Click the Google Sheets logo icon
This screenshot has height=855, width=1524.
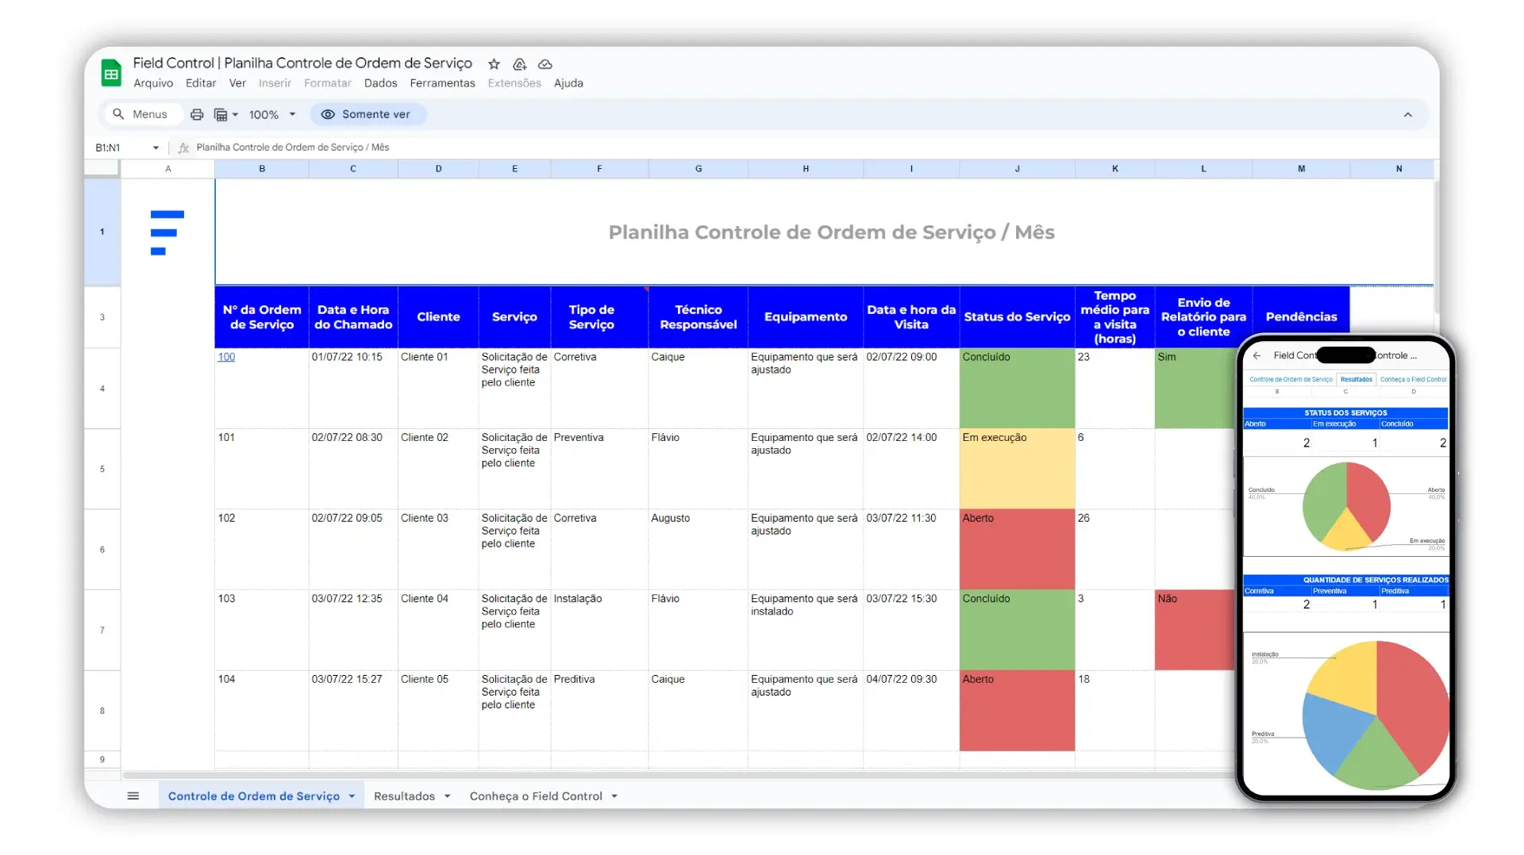[x=111, y=73]
